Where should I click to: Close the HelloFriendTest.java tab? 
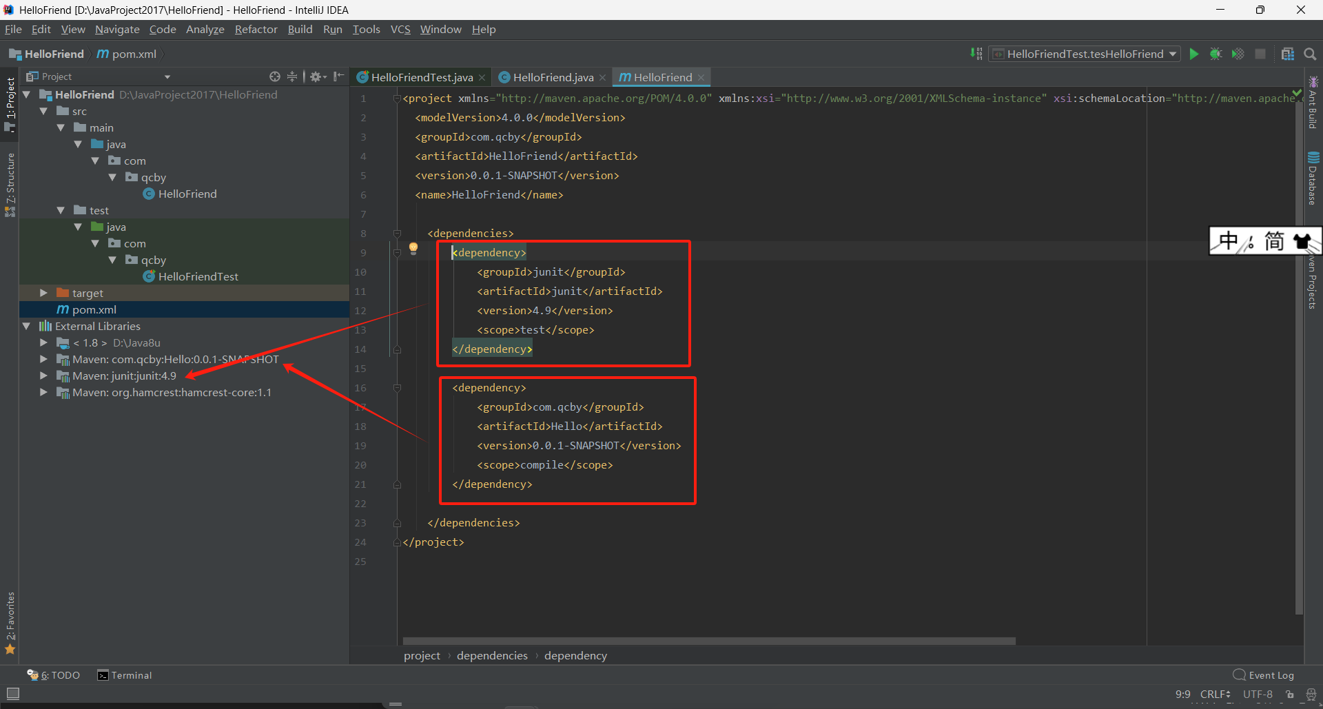click(482, 78)
